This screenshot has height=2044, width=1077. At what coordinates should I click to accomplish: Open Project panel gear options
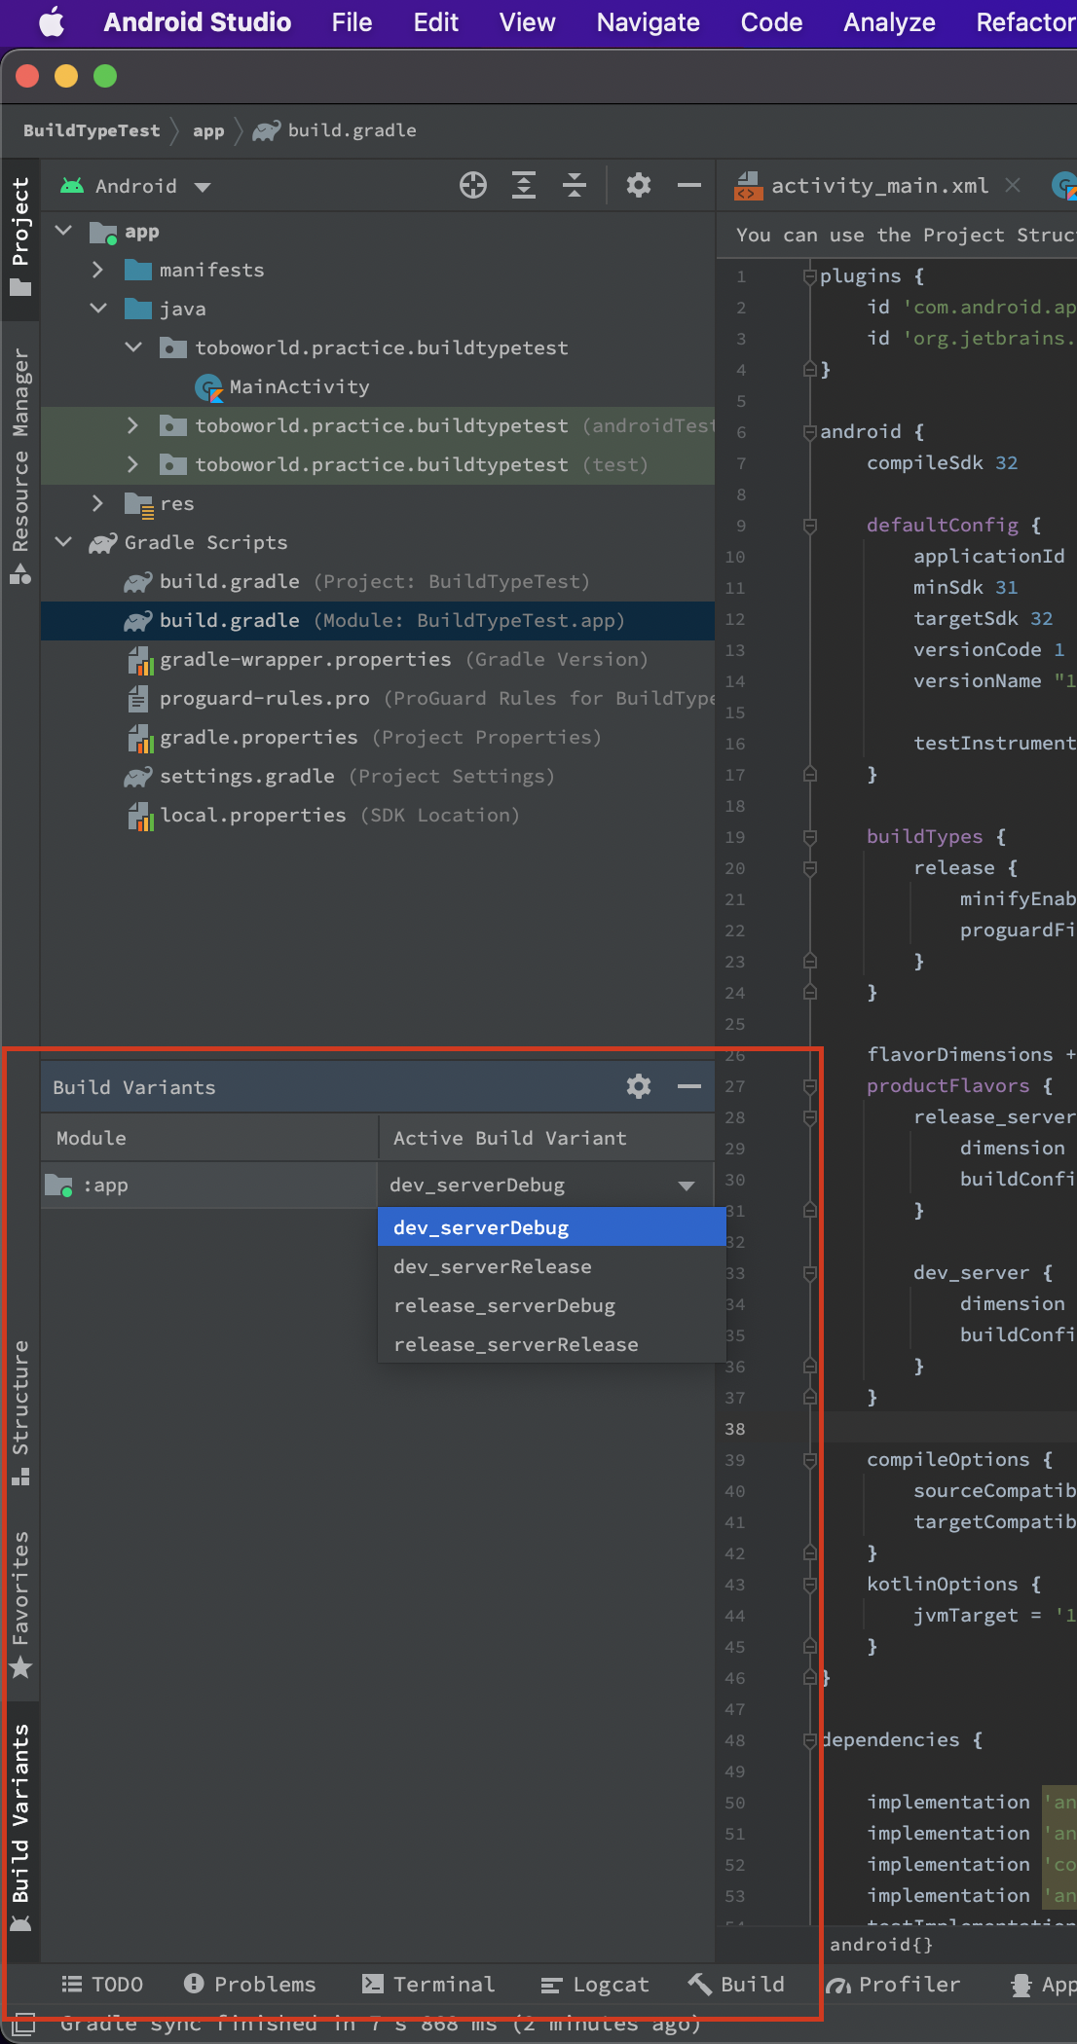638,185
